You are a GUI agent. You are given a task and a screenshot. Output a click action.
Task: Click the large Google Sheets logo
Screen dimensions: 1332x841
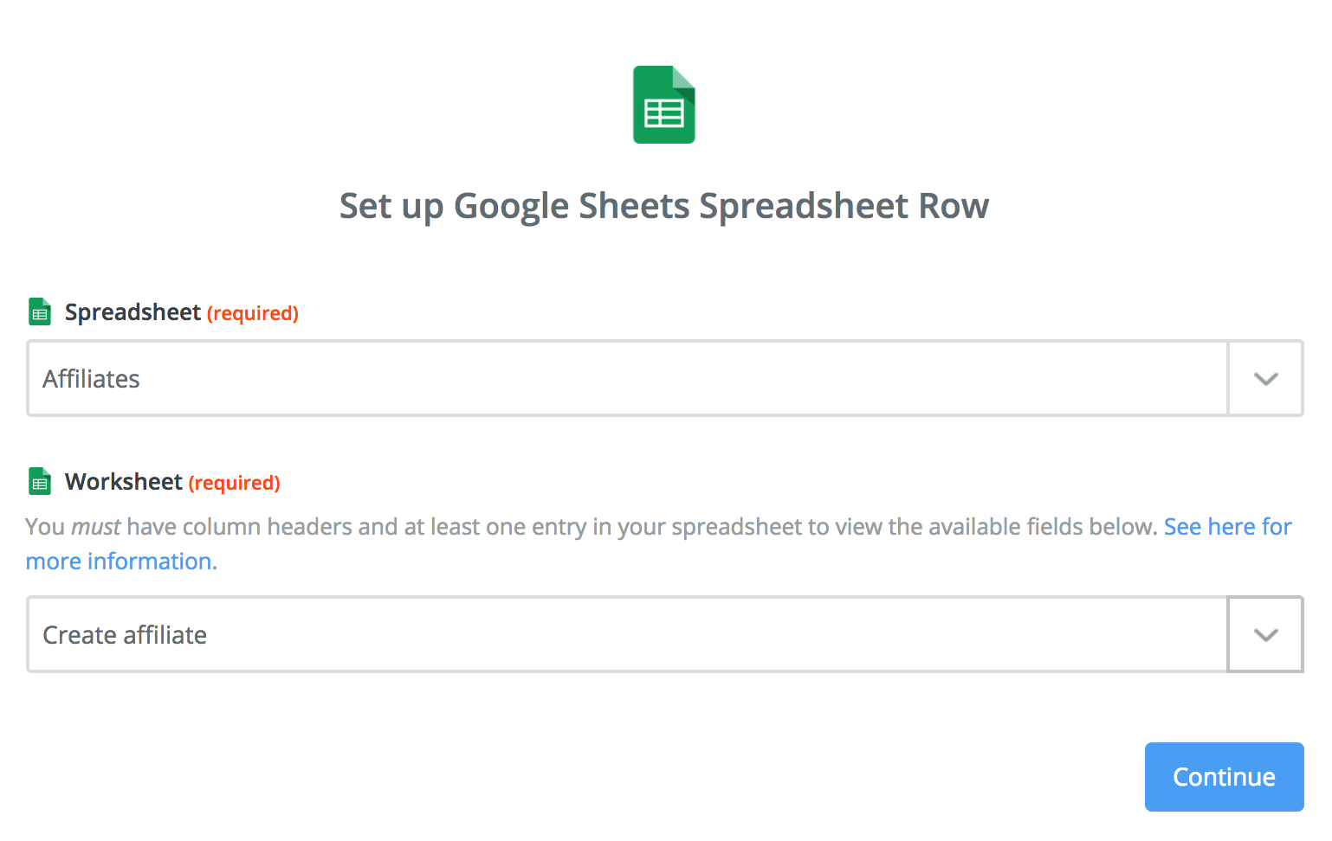point(664,105)
